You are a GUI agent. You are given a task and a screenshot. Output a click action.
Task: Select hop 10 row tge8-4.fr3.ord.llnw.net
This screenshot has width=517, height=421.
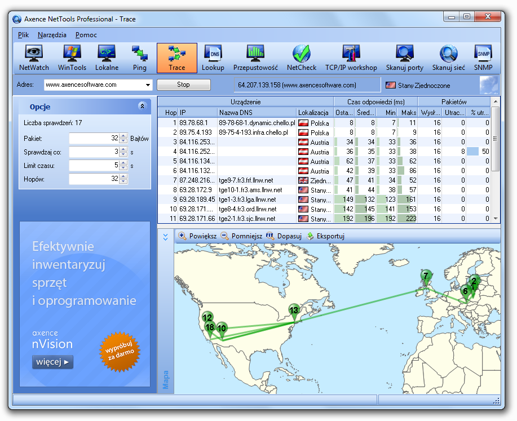click(x=324, y=209)
